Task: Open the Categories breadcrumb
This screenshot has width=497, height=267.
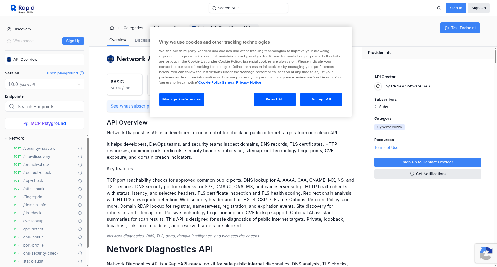Action: pos(133,28)
